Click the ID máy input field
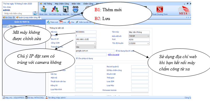 (x=86, y=36)
